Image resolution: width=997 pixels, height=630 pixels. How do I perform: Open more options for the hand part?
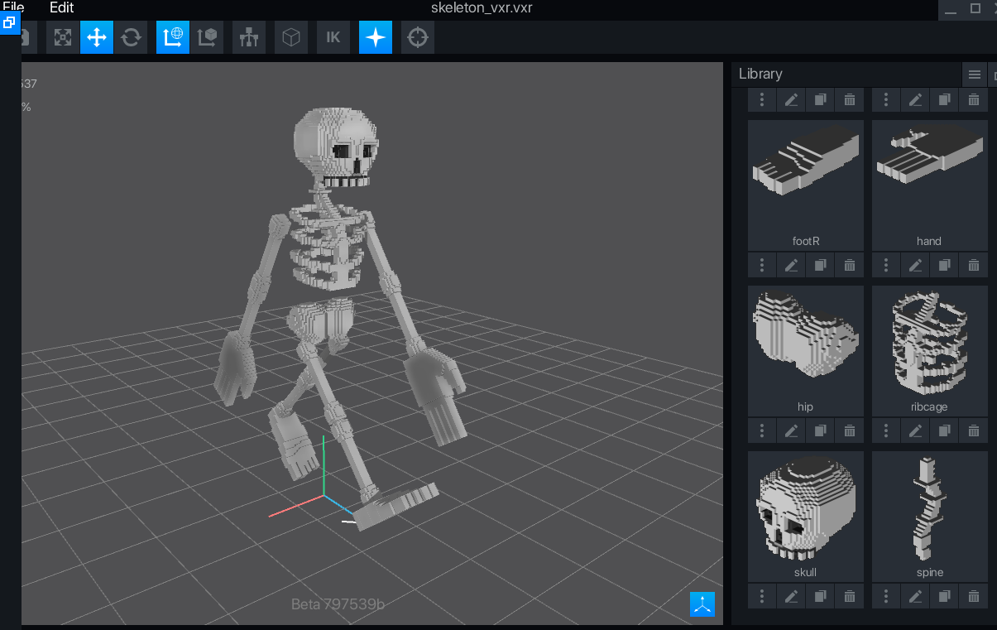click(886, 265)
